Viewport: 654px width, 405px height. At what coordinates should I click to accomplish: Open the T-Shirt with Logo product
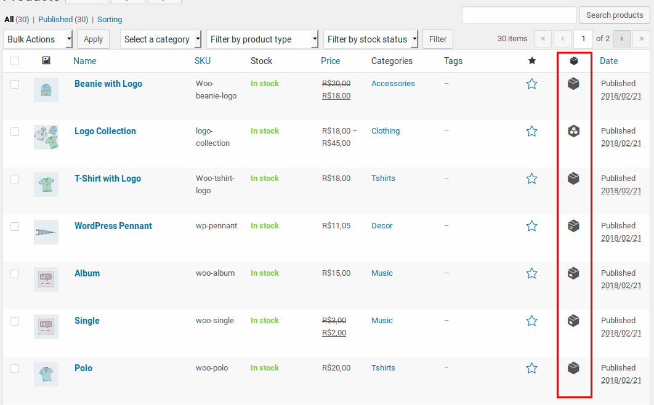pos(108,178)
